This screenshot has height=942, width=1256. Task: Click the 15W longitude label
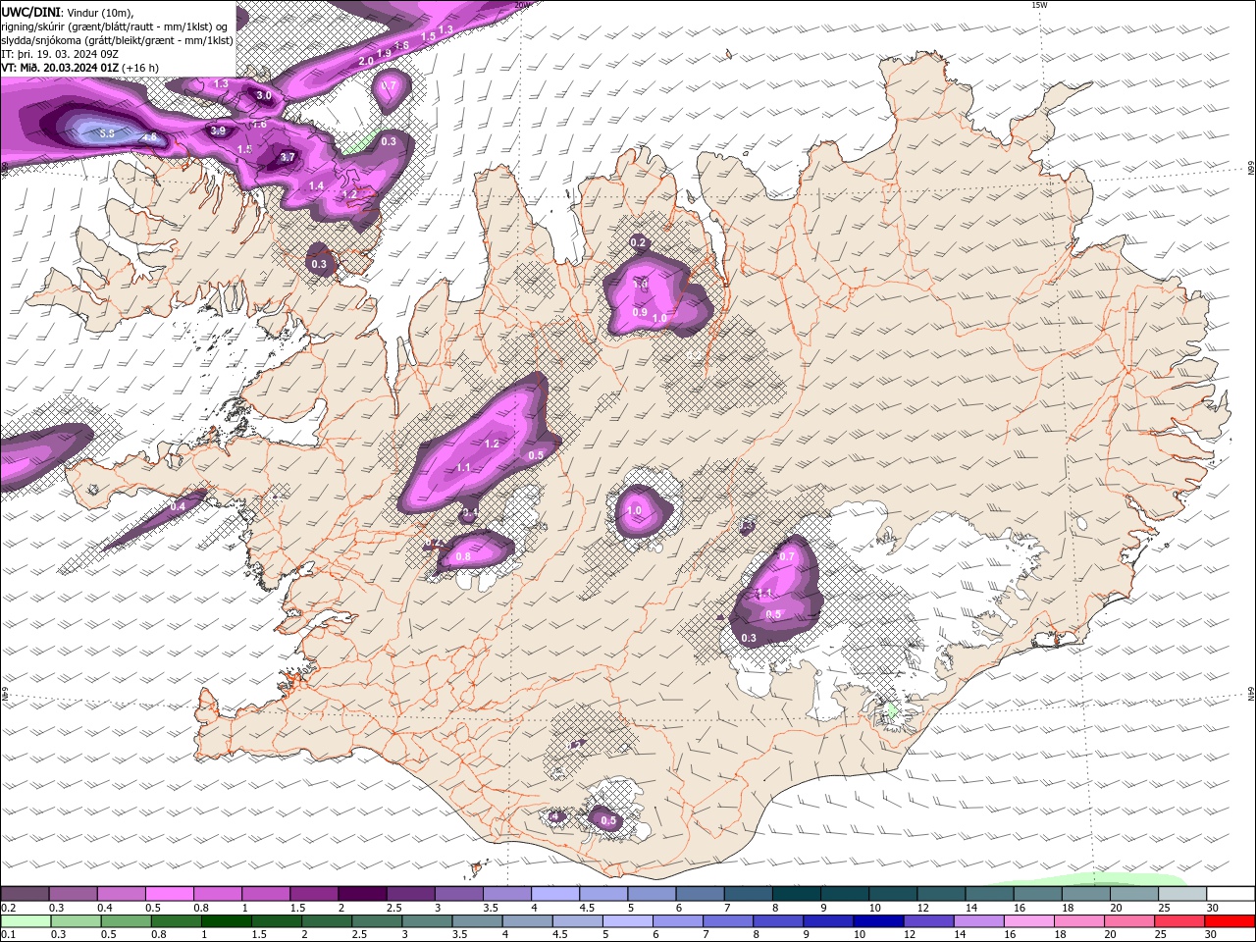pyautogui.click(x=1039, y=5)
